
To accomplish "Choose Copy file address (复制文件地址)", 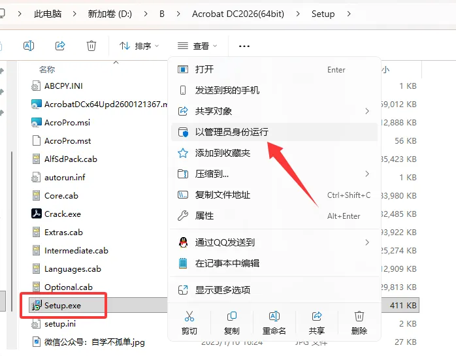I will (x=274, y=195).
